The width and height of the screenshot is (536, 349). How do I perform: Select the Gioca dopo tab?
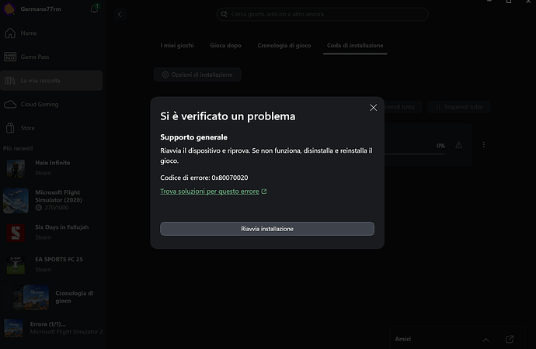[x=225, y=46]
